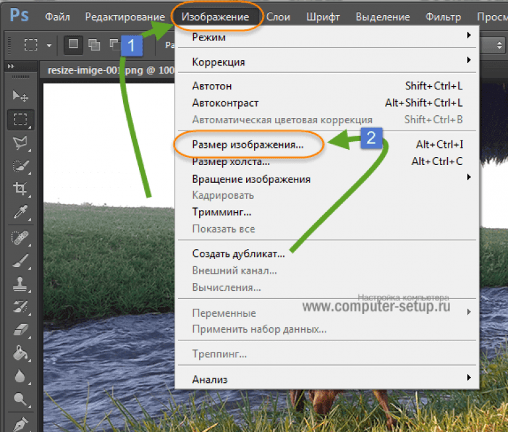This screenshot has height=432, width=508.
Task: Select the Move tool
Action: coord(21,96)
